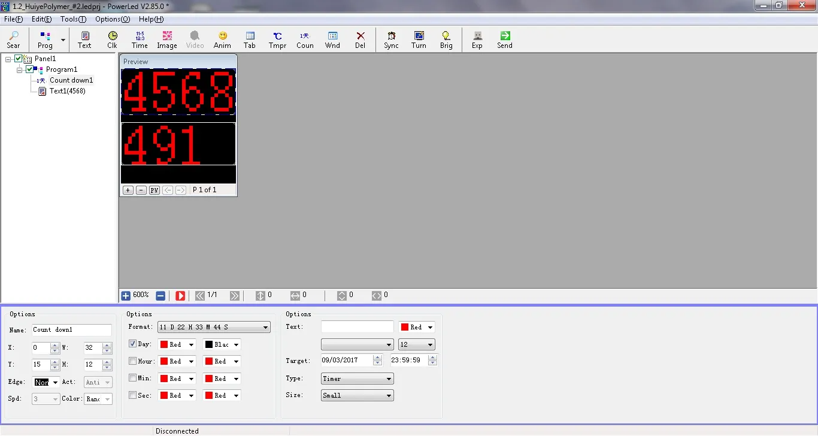Viewport: 818px width, 436px height.
Task: Go to previous page in zoom bar
Action: 201,295
